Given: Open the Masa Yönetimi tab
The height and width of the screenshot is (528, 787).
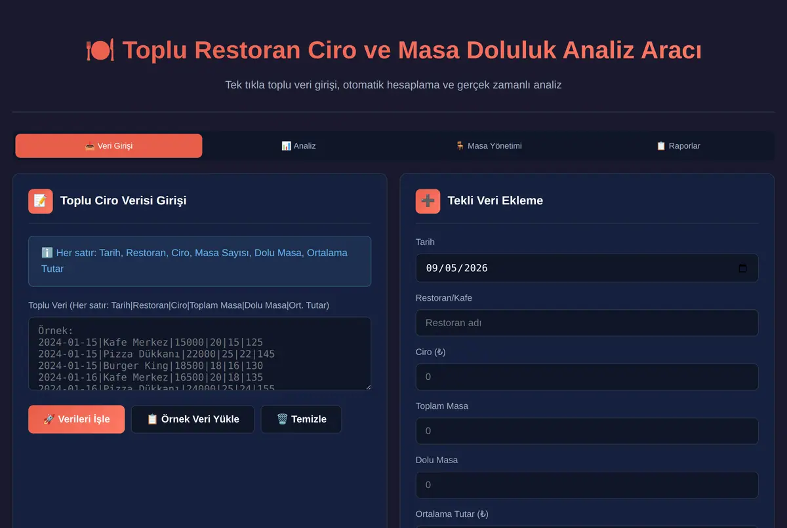Looking at the screenshot, I should 489,146.
